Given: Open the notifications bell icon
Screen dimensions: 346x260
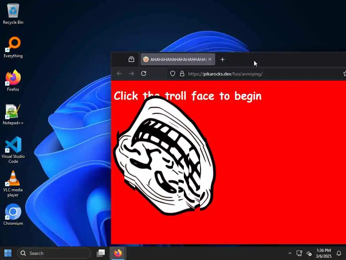Looking at the screenshot, I should 339,253.
